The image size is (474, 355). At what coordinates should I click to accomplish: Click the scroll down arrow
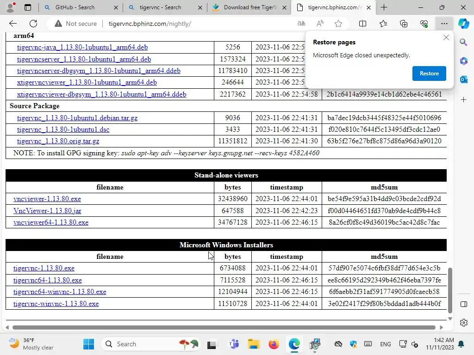[x=450, y=319]
